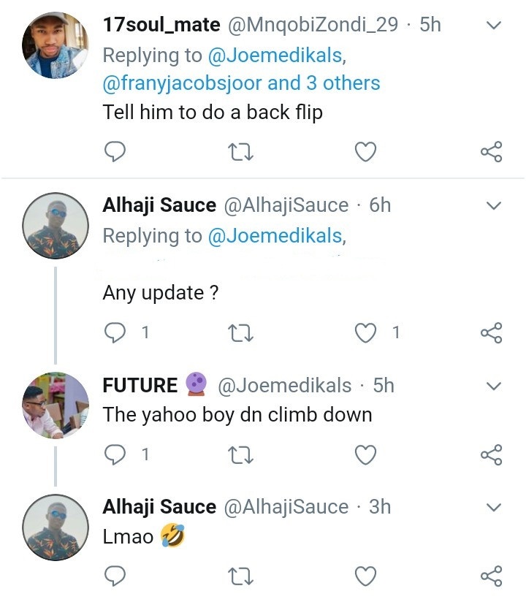Reply to the 'yahoo boy dn climb down' tweet
Screen dimensions: 526x602
[x=115, y=454]
